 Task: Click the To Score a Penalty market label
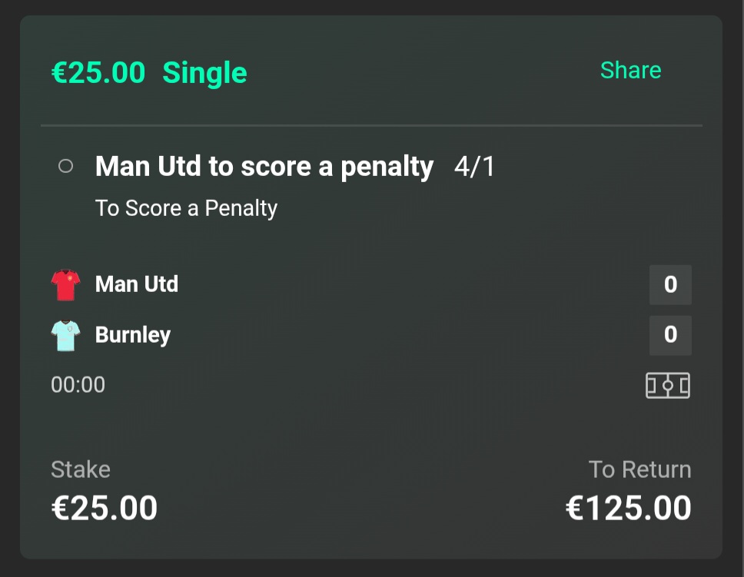pyautogui.click(x=186, y=208)
